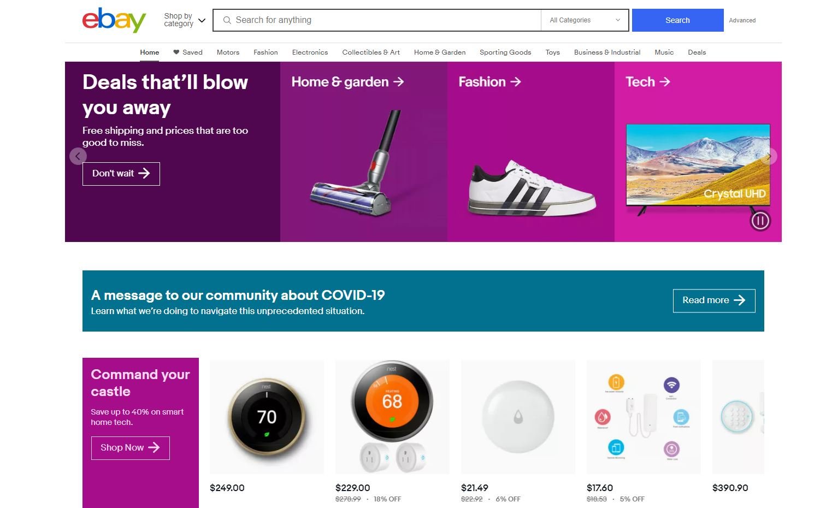Screen dimensions: 820x508
Task: Select the Motors navigation tab
Action: click(x=227, y=52)
